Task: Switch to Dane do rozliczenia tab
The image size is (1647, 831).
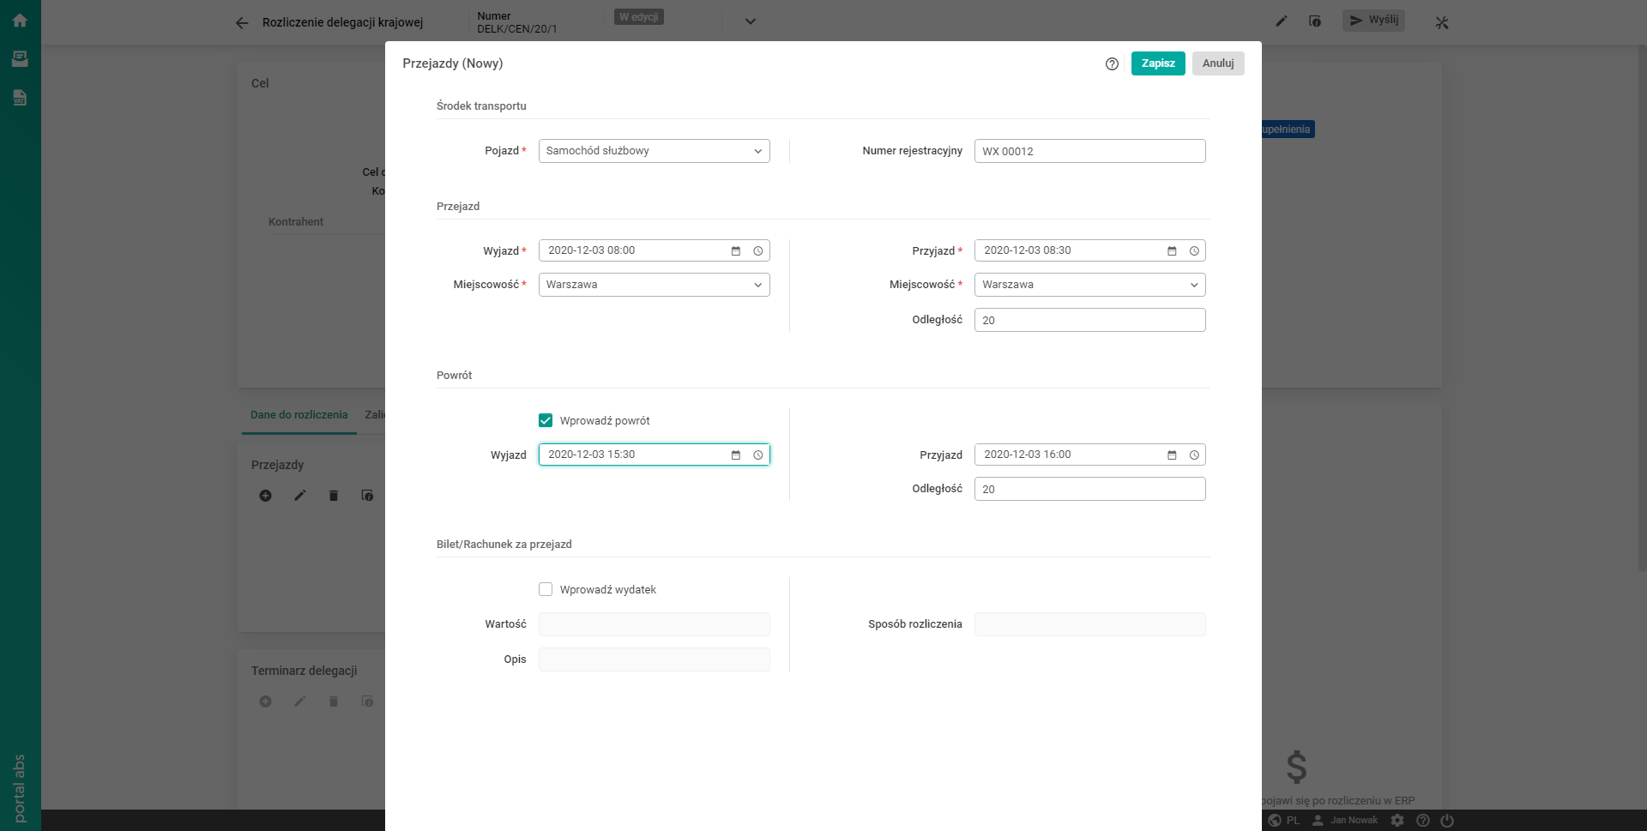Action: click(299, 415)
